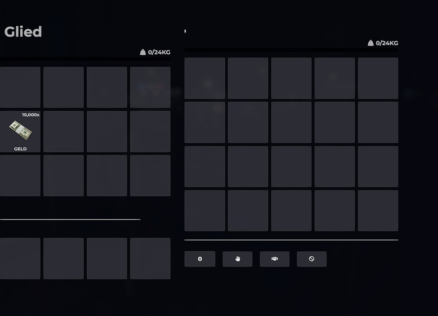This screenshot has width=438, height=316.
Task: Click a slot in the lower left trade row
Action: tap(63, 258)
